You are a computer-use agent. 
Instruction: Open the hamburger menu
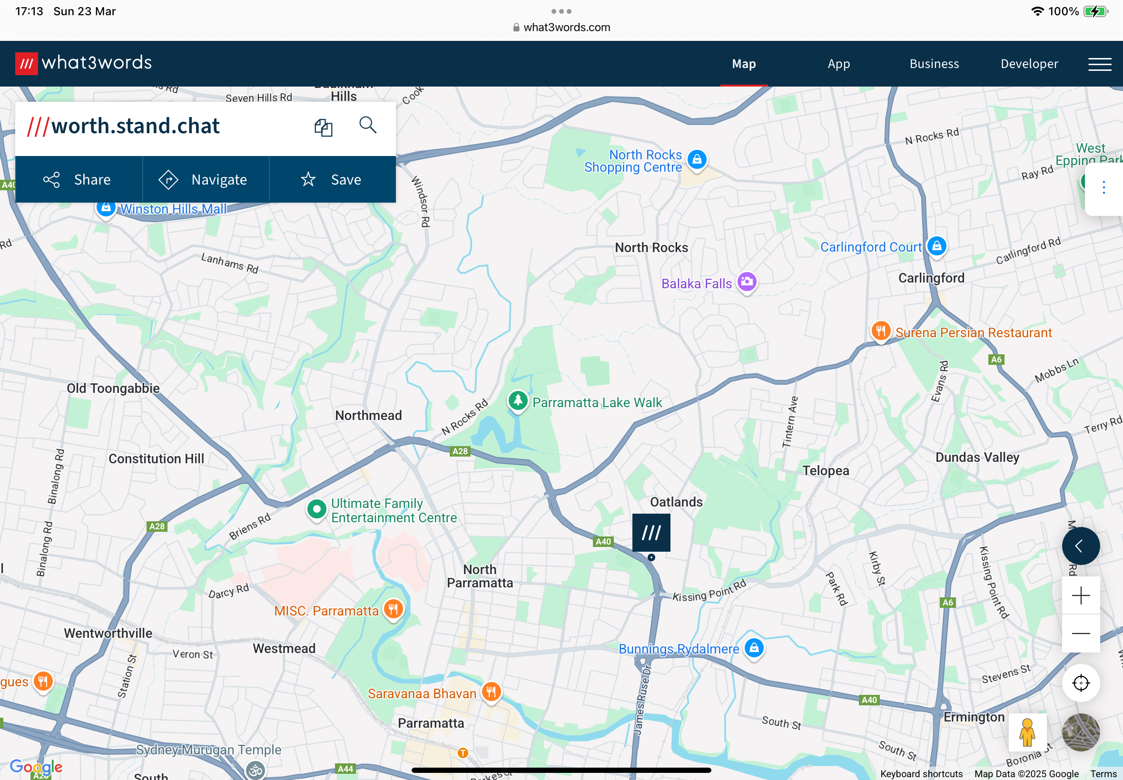(x=1100, y=64)
